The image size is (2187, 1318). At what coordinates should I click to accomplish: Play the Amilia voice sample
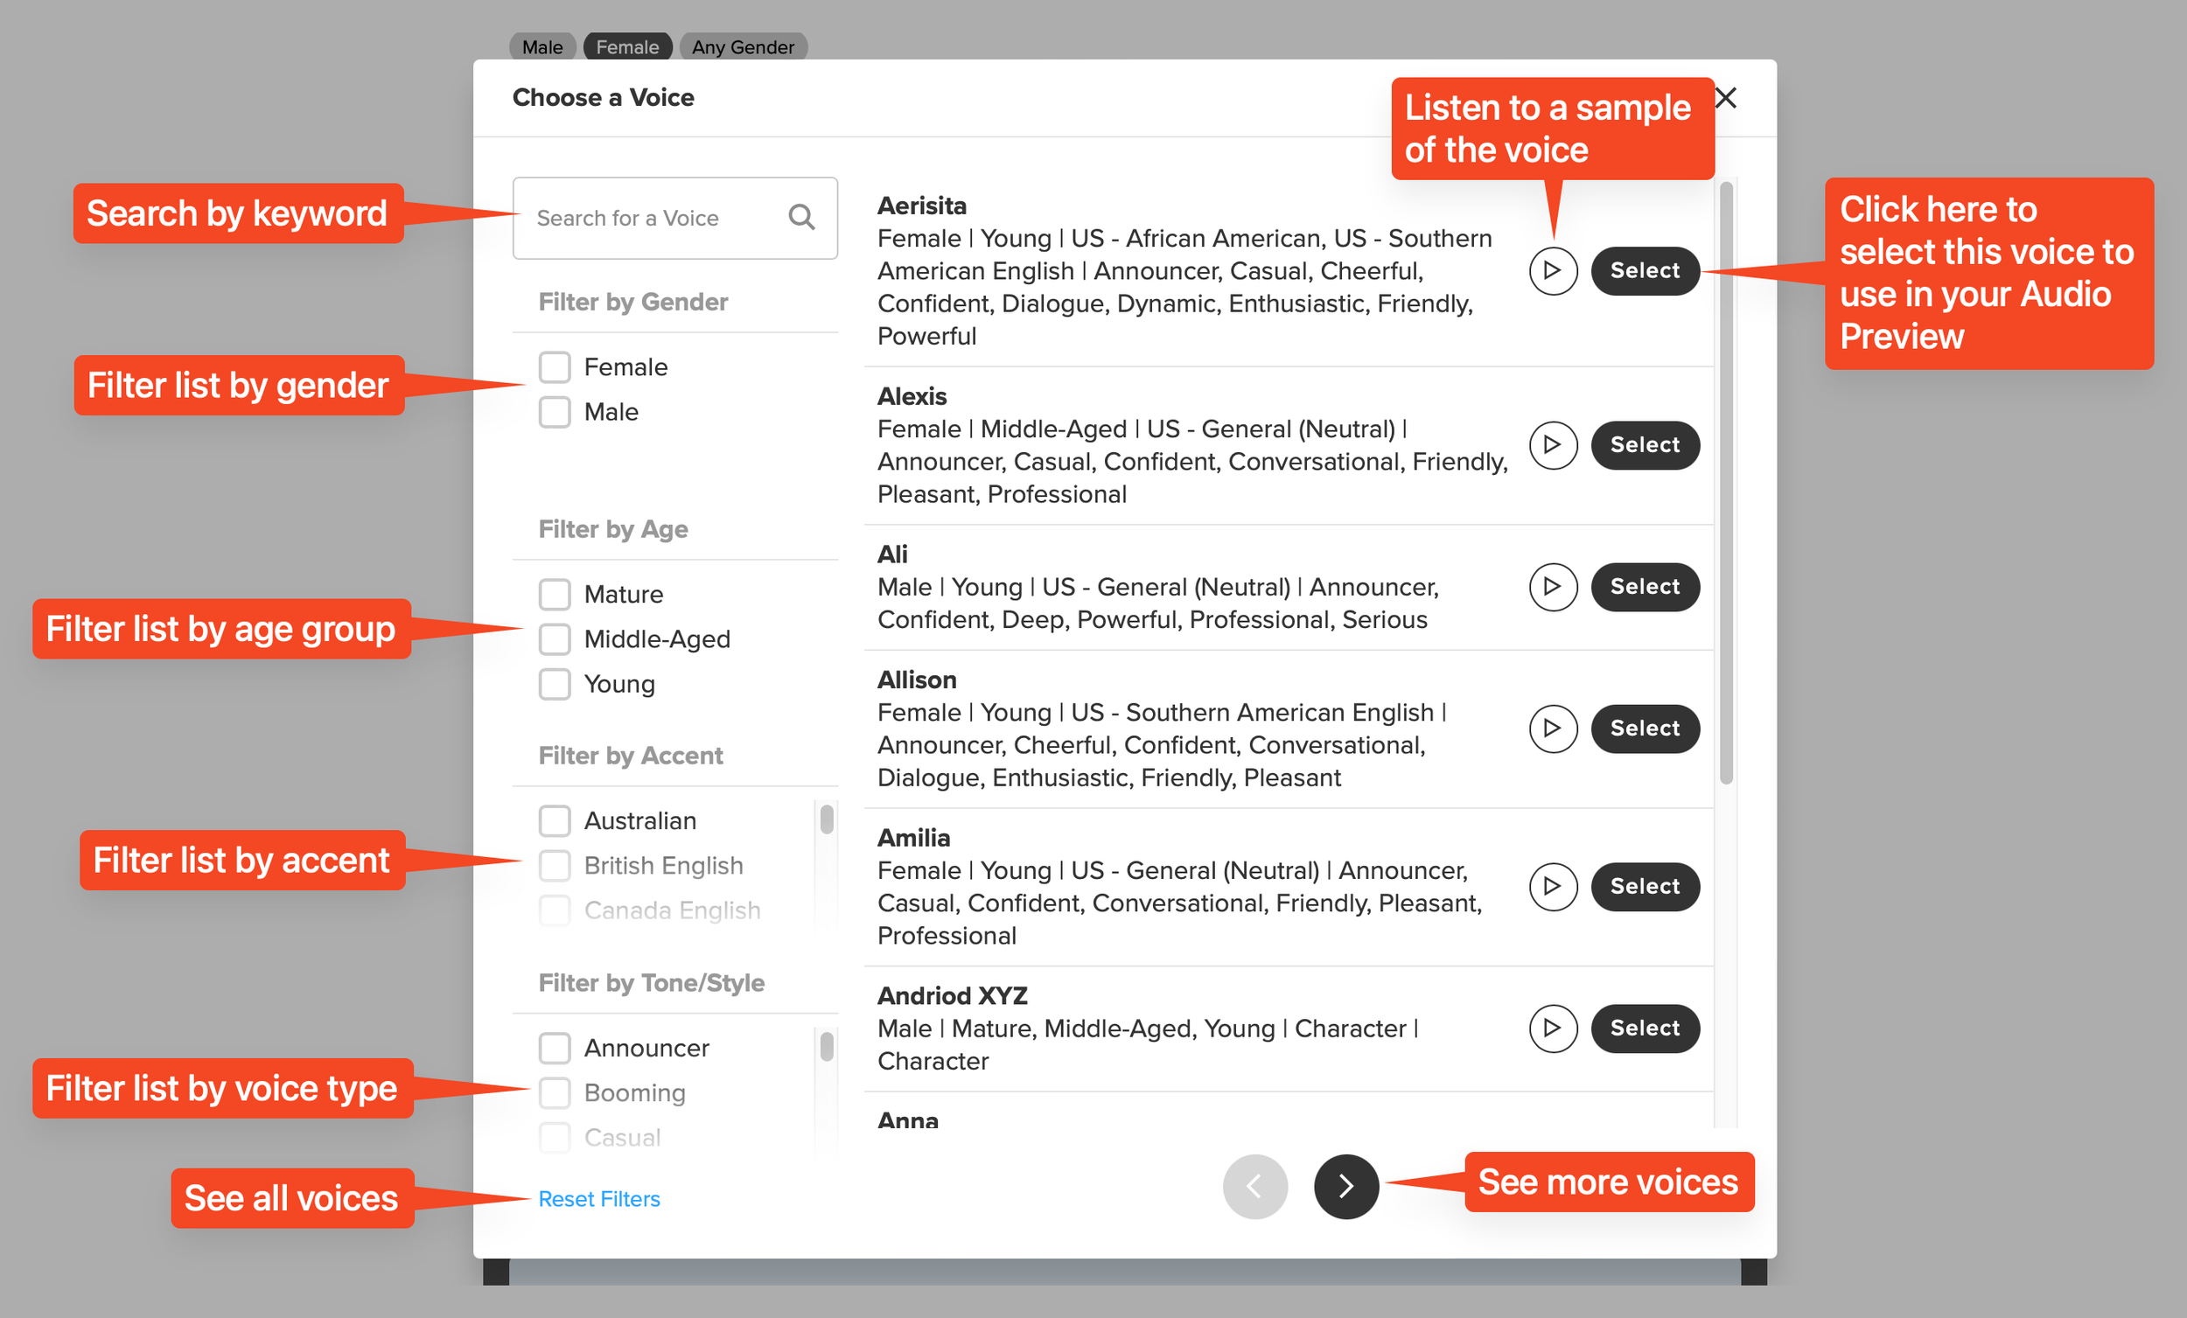tap(1553, 887)
